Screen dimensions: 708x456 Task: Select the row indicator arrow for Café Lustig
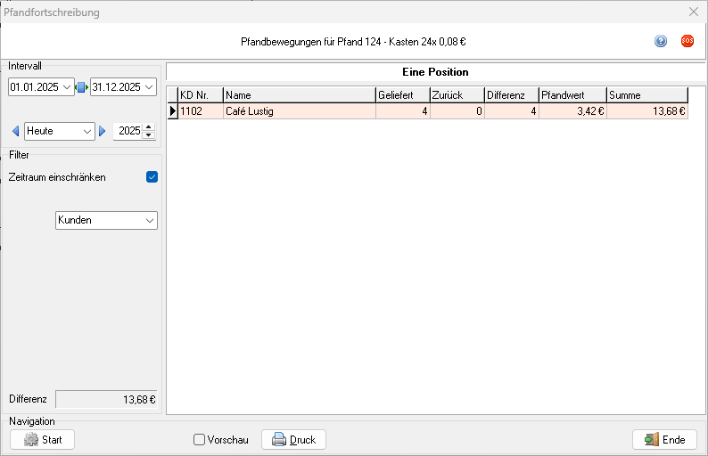pos(173,111)
